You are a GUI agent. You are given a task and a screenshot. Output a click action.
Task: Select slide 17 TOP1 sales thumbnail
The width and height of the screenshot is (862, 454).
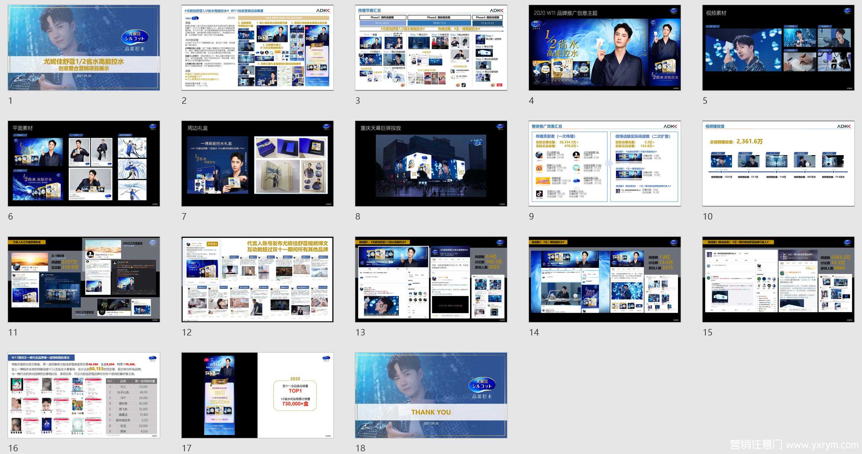point(257,395)
